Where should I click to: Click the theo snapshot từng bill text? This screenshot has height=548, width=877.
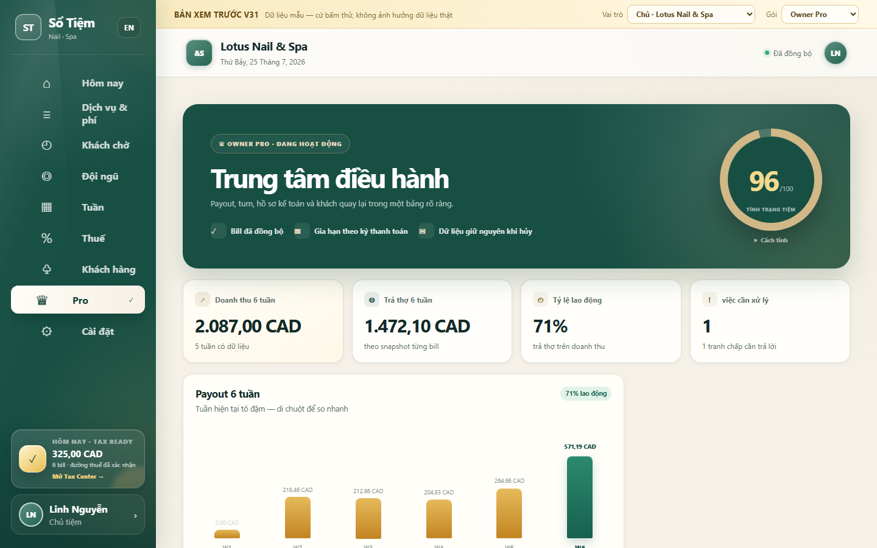click(x=401, y=346)
